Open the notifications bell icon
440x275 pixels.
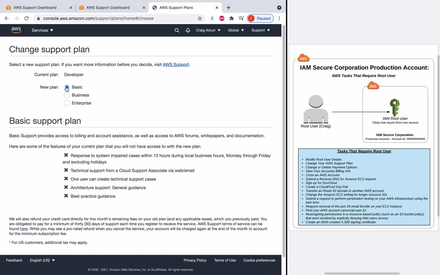pyautogui.click(x=188, y=30)
